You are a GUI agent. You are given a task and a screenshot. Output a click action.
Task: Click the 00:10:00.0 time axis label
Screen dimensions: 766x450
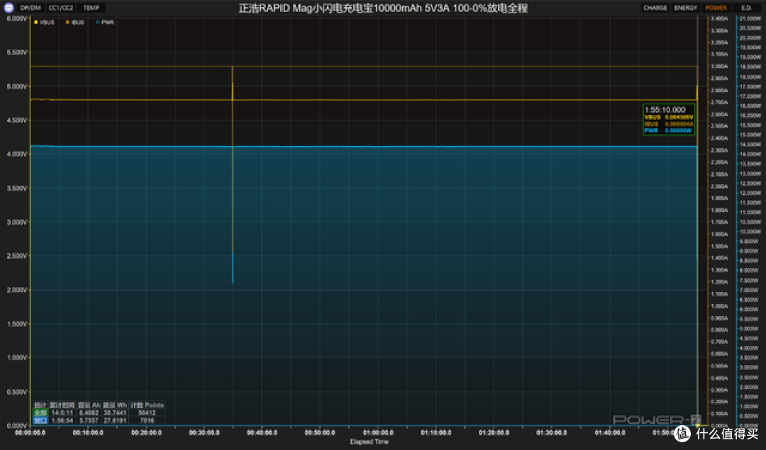point(88,432)
